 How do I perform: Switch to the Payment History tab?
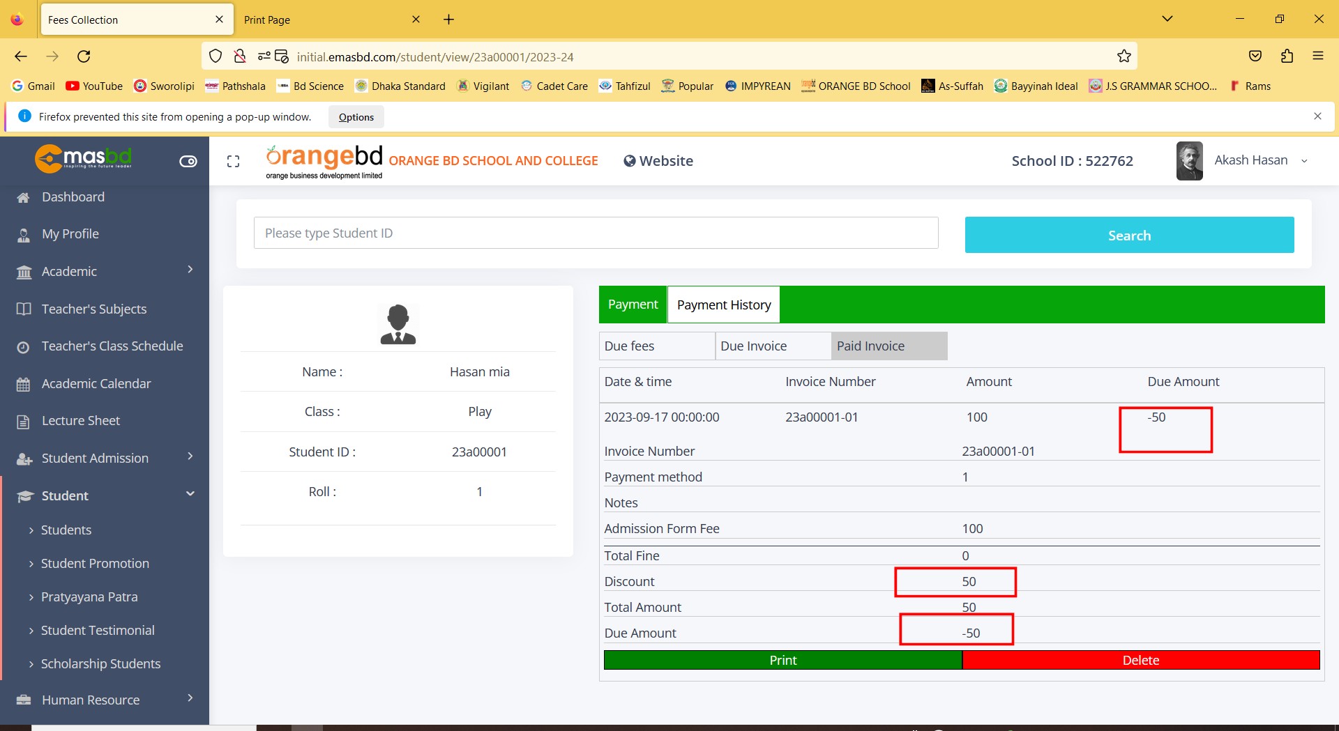723,305
